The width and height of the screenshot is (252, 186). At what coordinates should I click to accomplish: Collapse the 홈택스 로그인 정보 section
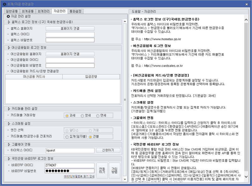point(9,22)
